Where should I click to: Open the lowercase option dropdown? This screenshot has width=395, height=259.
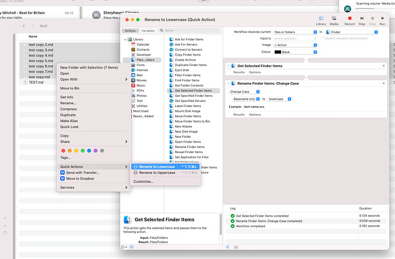[x=279, y=99]
